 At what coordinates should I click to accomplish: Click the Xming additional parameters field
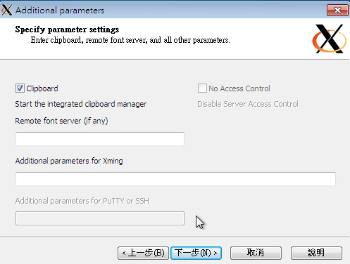175,179
